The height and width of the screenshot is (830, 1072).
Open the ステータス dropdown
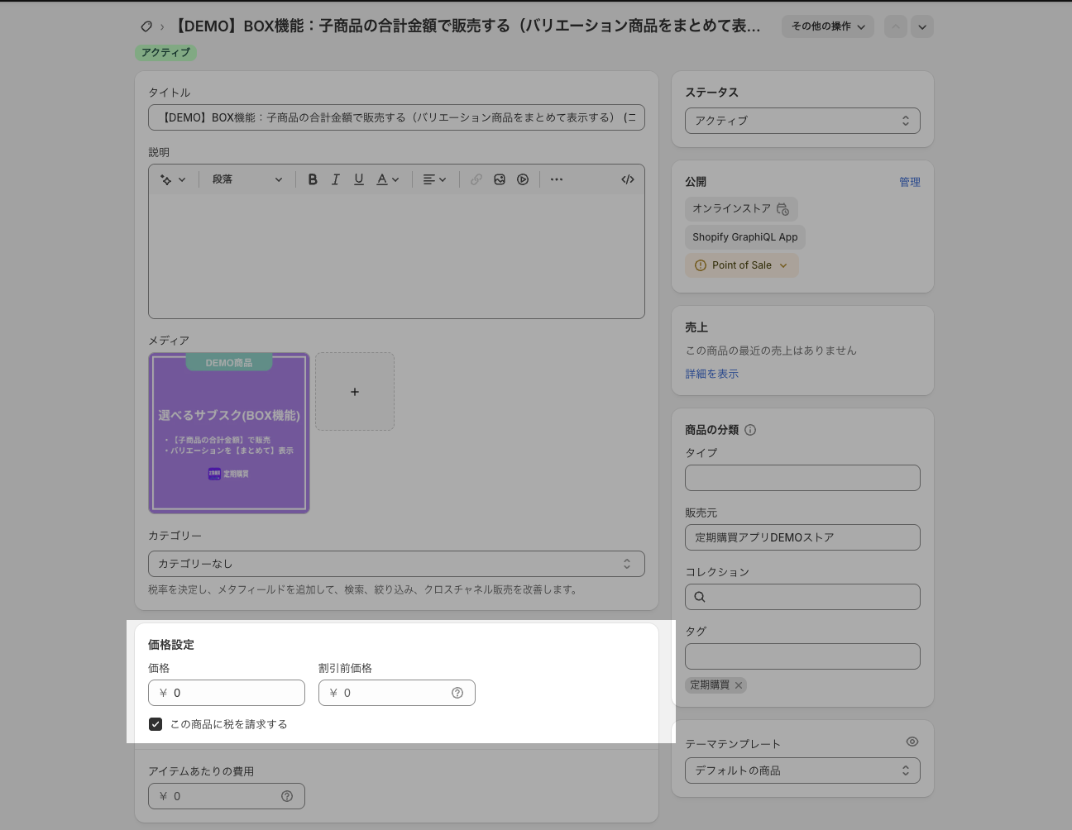point(802,121)
